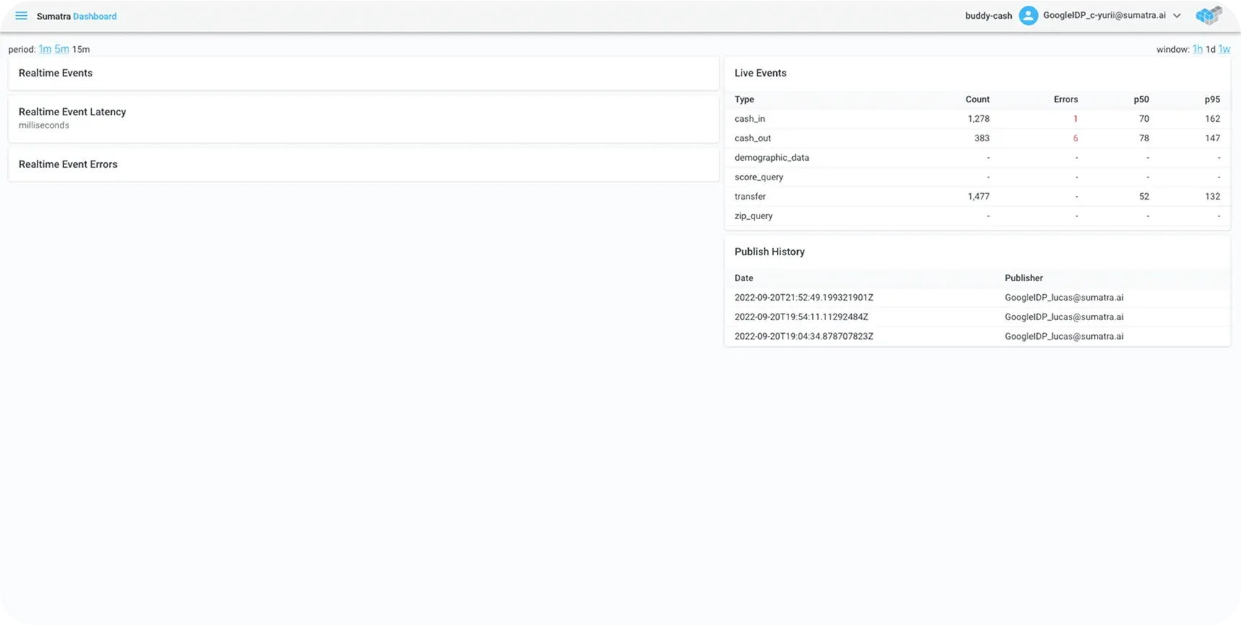
Task: Select the buddy-cash workspace name
Action: coord(988,16)
